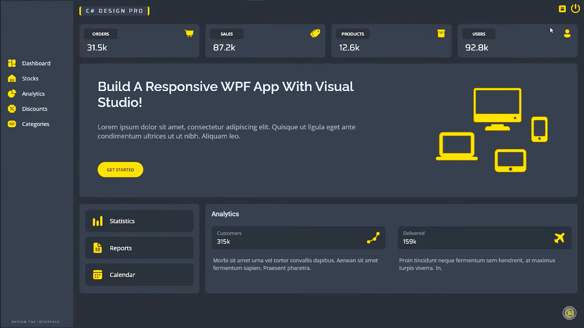Open the Reports button
This screenshot has width=584, height=328.
pyautogui.click(x=139, y=248)
